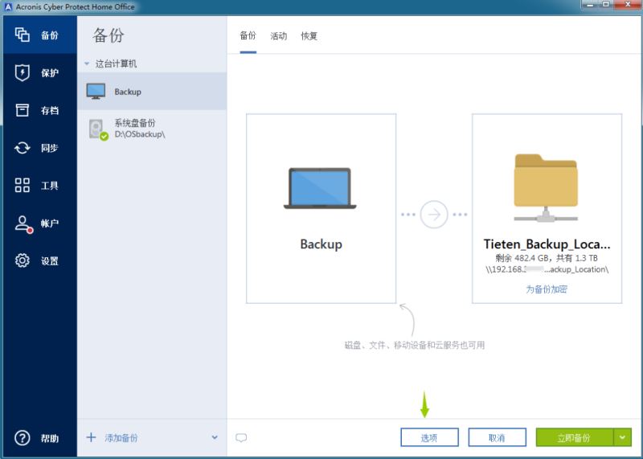
Task: Open the 工具 (Tools) sidebar section
Action: tap(39, 186)
